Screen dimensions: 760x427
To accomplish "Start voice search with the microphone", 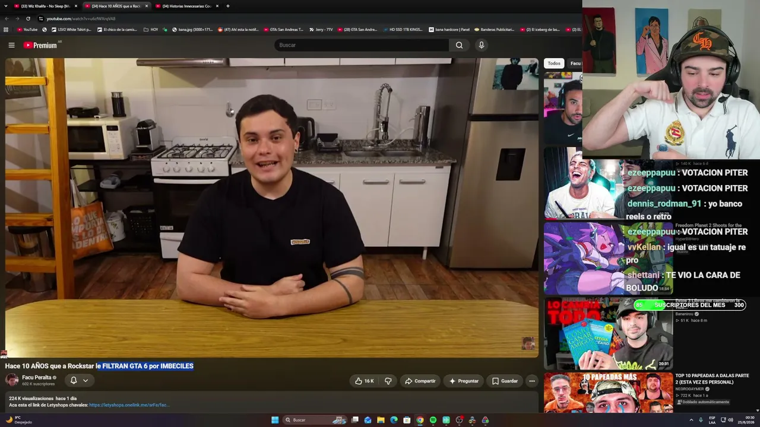I will 482,45.
